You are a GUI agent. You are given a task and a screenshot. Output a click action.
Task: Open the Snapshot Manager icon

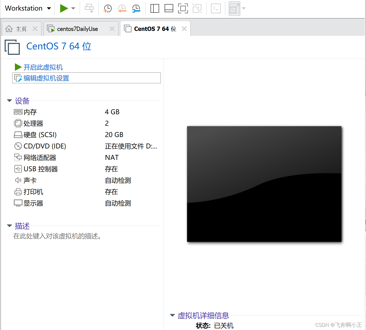tap(136, 8)
